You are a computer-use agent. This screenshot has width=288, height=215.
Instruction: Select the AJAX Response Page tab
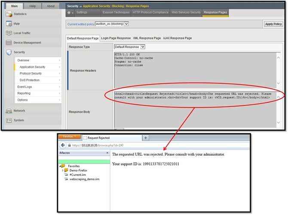click(x=177, y=38)
